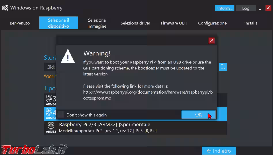
Task: Click the "Warning!" dialog heading
Action: (97, 53)
